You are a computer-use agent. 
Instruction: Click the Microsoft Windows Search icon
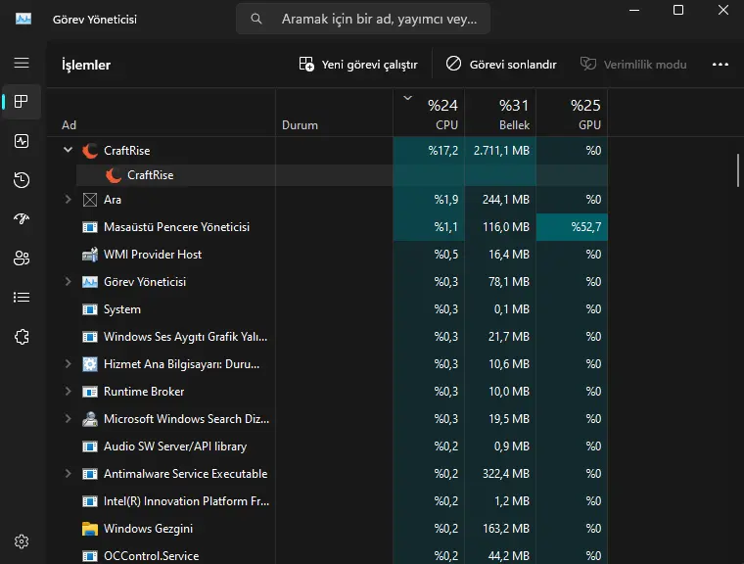point(90,419)
